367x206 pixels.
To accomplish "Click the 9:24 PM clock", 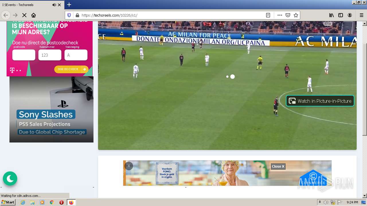I will (352, 202).
